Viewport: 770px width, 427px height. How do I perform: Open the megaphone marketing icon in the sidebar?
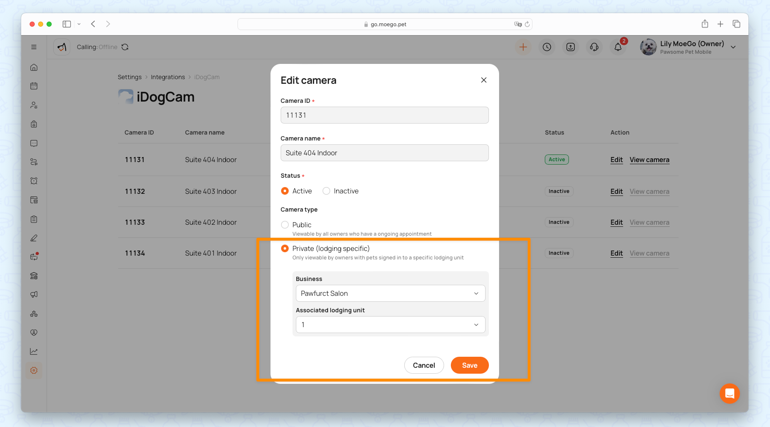pyautogui.click(x=34, y=295)
